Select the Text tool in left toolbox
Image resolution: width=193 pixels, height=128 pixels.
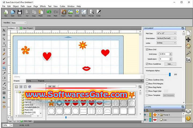[4, 44]
